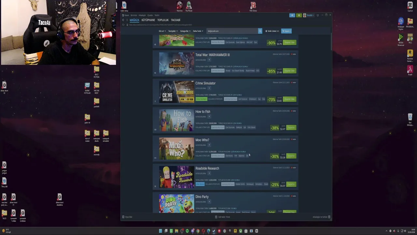The width and height of the screenshot is (417, 235).
Task: Click the Steam page vertical scrollbar
Action: coord(331,42)
